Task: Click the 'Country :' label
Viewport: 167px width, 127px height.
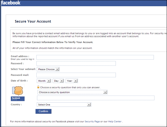Action: pyautogui.click(x=16, y=104)
